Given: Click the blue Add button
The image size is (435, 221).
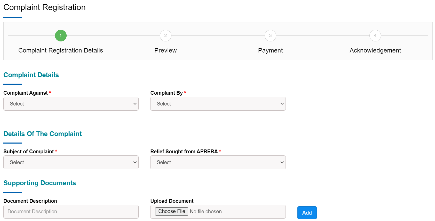Looking at the screenshot, I should coord(307,213).
